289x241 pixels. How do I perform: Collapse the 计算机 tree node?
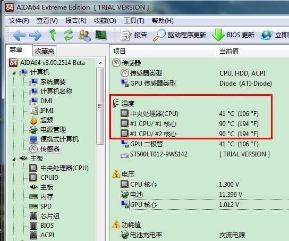[x=14, y=73]
